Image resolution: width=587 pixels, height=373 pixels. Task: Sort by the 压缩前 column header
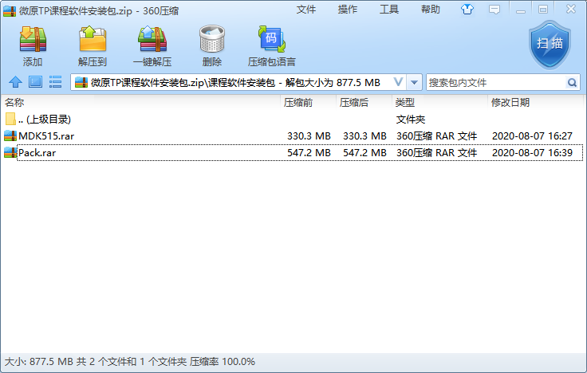pyautogui.click(x=298, y=103)
